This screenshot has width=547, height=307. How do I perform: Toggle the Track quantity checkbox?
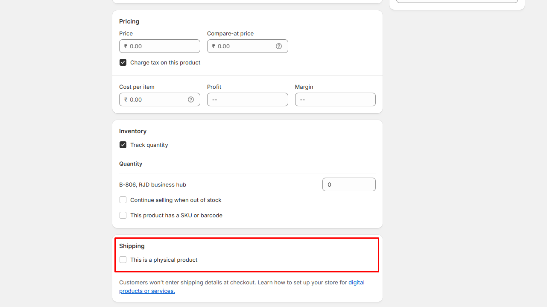pyautogui.click(x=123, y=145)
